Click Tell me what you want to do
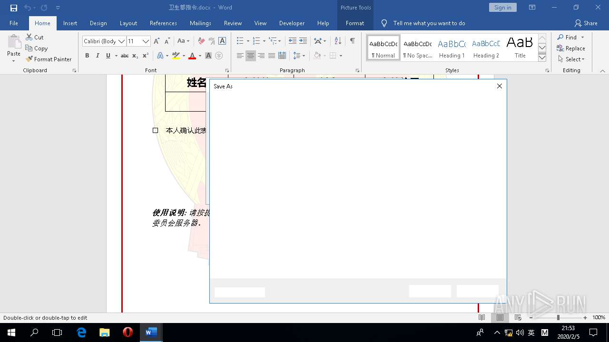Viewport: 609px width, 342px height. click(x=429, y=23)
